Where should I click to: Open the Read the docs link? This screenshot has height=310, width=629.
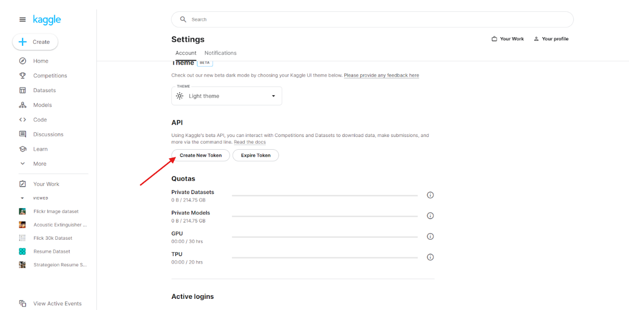[249, 142]
